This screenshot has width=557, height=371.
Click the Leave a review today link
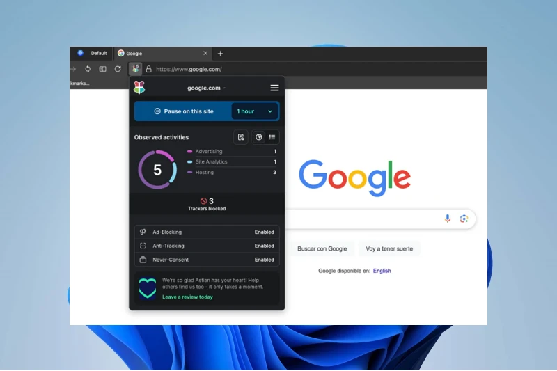click(x=187, y=297)
